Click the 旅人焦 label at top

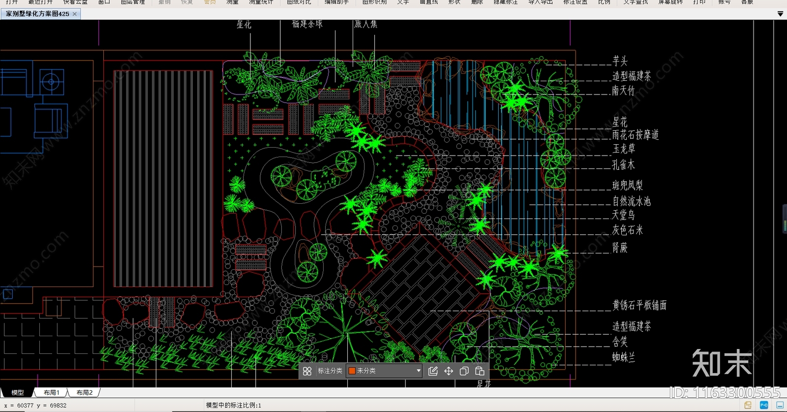point(366,24)
